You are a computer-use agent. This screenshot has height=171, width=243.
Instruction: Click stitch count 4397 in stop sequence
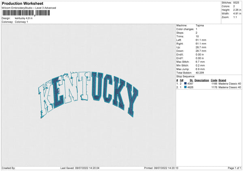point(190,83)
